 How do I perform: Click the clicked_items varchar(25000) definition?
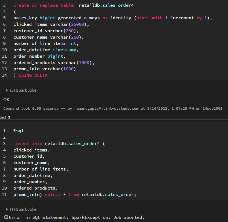pos(51,24)
